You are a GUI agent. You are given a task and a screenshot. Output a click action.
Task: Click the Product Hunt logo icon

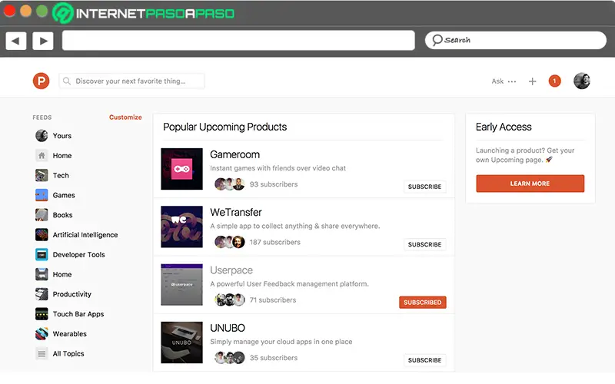[41, 81]
